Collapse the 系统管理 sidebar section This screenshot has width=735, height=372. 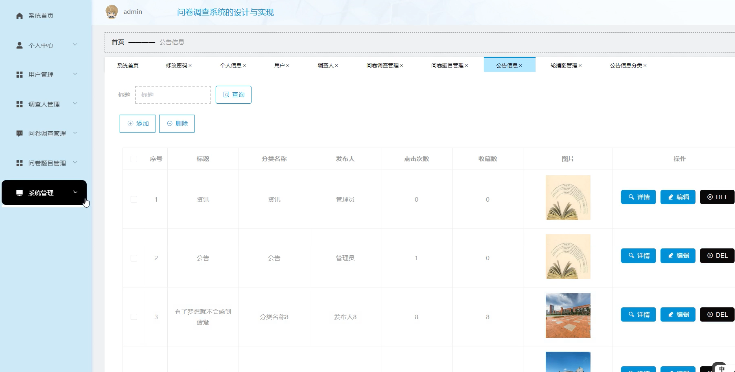pyautogui.click(x=75, y=193)
